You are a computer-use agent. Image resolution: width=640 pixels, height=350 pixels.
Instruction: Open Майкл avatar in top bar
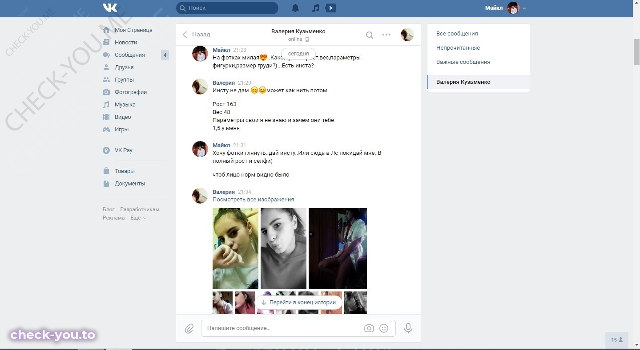pyautogui.click(x=513, y=8)
